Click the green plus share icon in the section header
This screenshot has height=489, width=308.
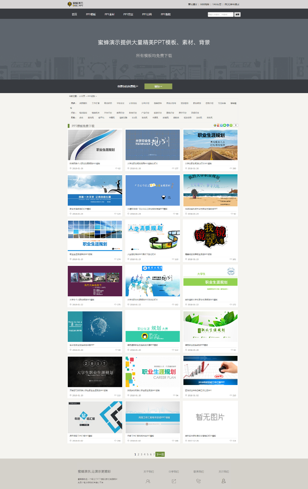click(x=231, y=126)
